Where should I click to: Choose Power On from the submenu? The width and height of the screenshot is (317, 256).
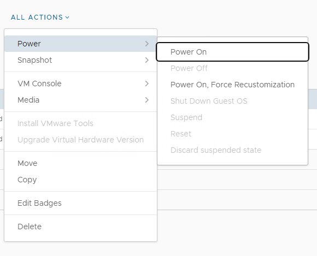coord(232,52)
